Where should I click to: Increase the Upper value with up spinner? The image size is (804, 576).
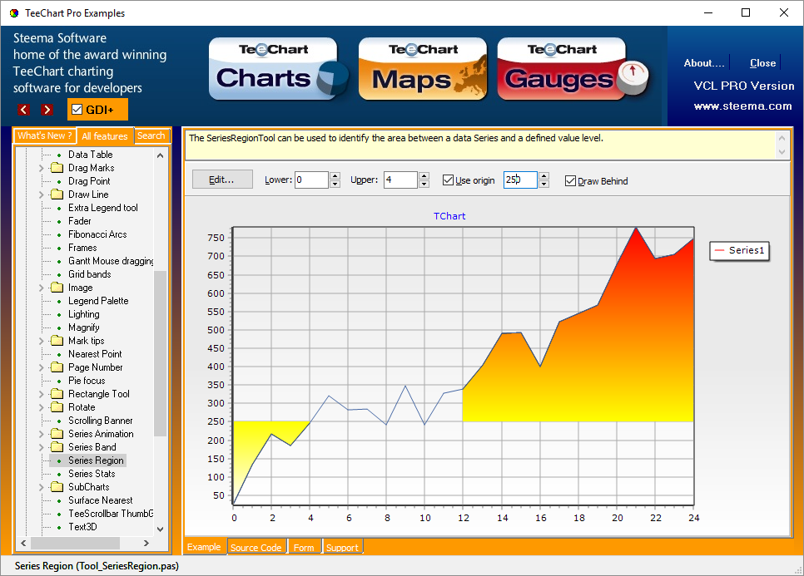click(x=424, y=176)
